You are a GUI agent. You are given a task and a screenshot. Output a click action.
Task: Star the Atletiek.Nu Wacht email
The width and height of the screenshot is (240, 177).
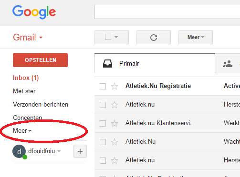pyautogui.click(x=115, y=142)
